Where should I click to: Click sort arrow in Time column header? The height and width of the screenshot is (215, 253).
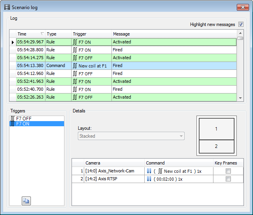(42, 34)
